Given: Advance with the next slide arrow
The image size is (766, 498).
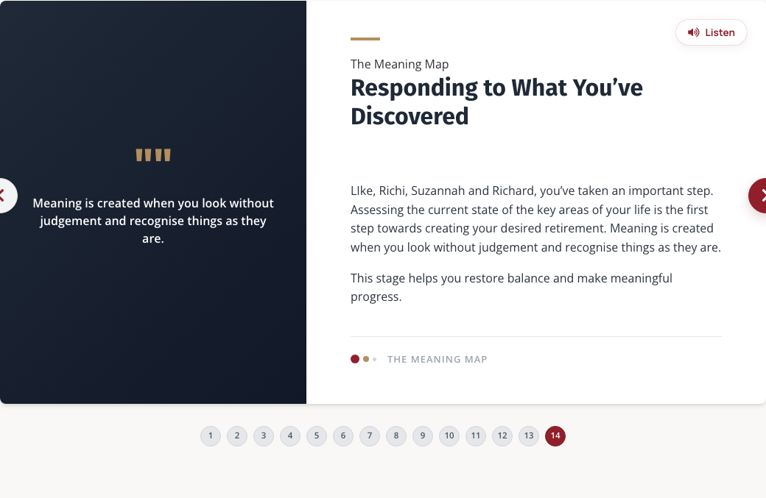Looking at the screenshot, I should tap(759, 196).
